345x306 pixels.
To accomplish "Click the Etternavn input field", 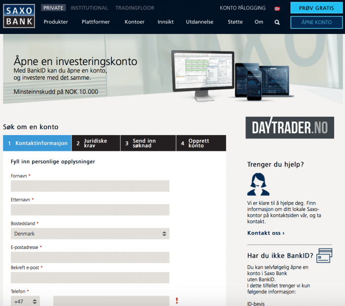I will tap(90, 209).
